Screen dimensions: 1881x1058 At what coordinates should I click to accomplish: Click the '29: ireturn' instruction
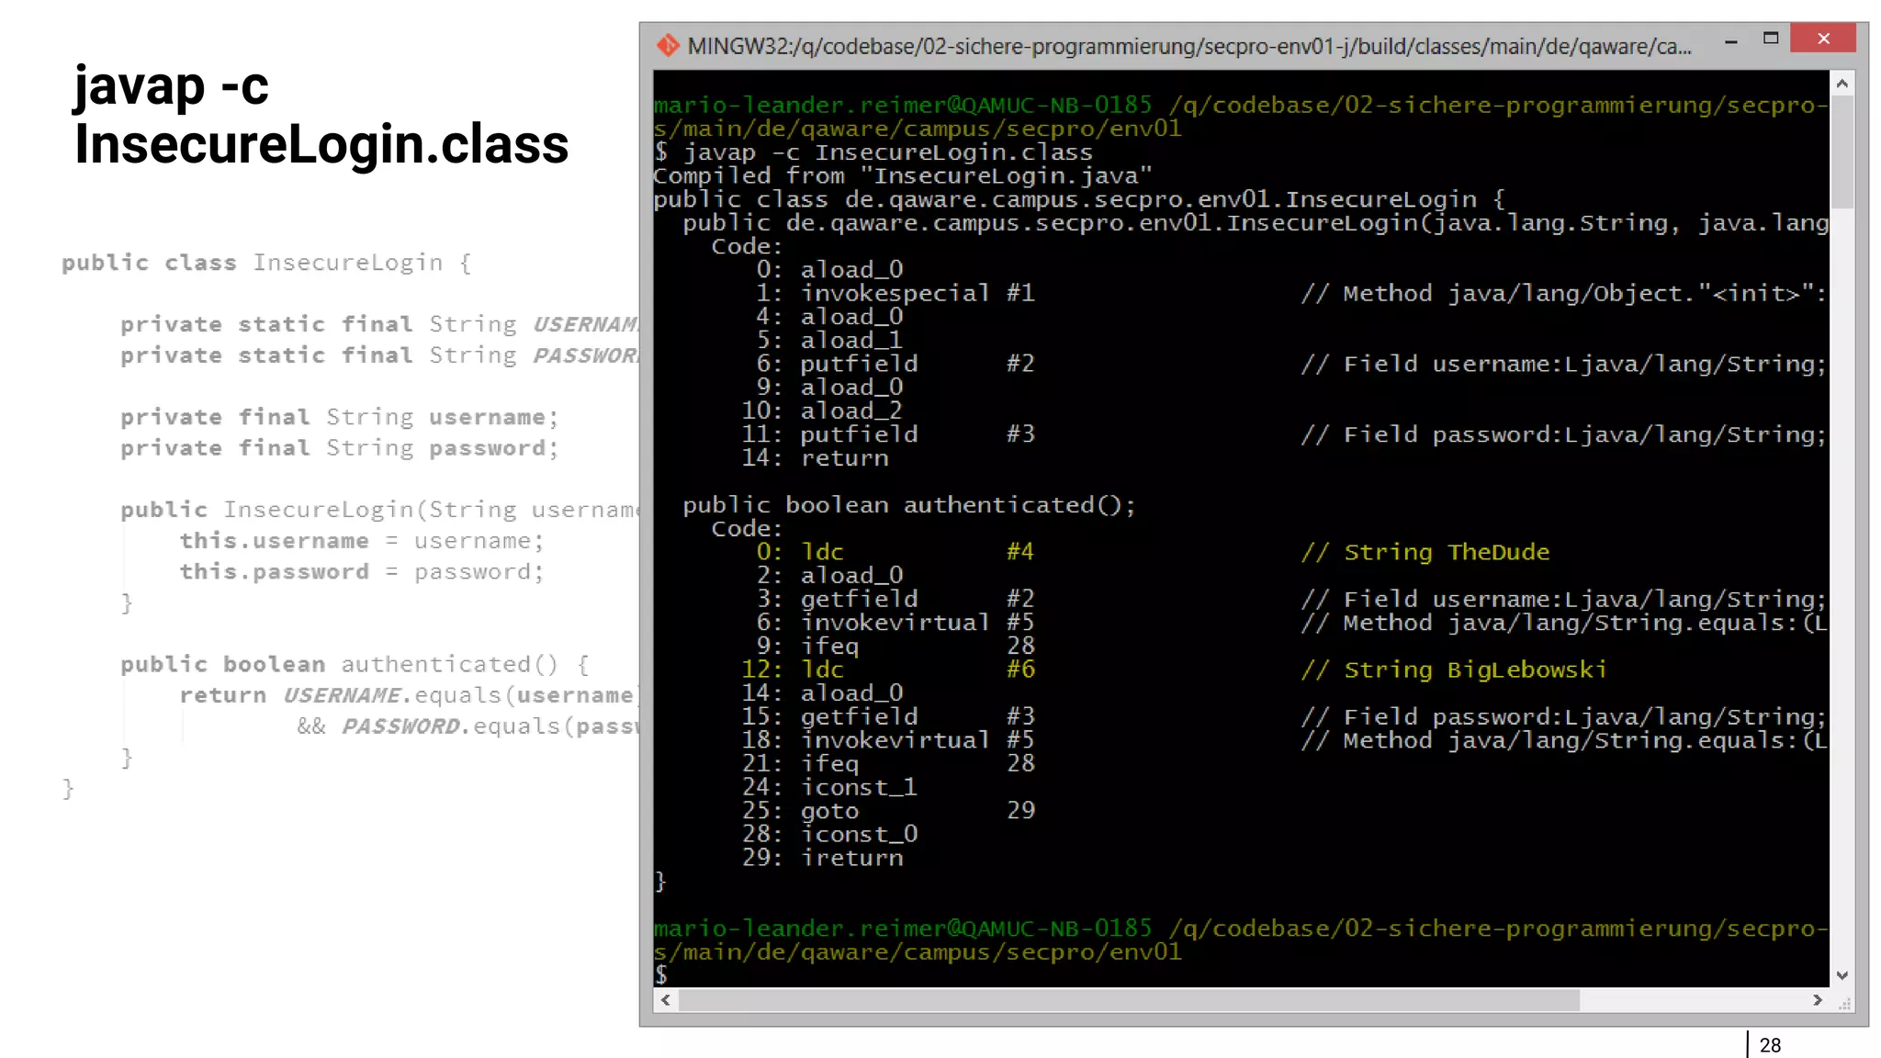click(823, 858)
